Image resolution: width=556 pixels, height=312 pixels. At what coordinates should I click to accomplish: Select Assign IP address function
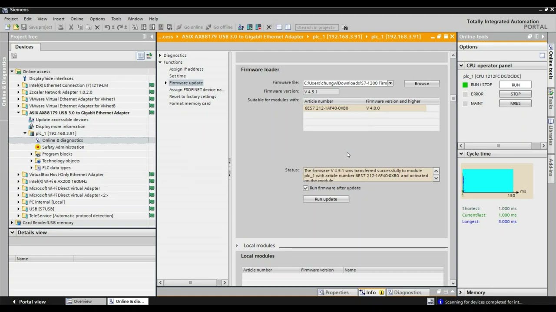pyautogui.click(x=186, y=69)
